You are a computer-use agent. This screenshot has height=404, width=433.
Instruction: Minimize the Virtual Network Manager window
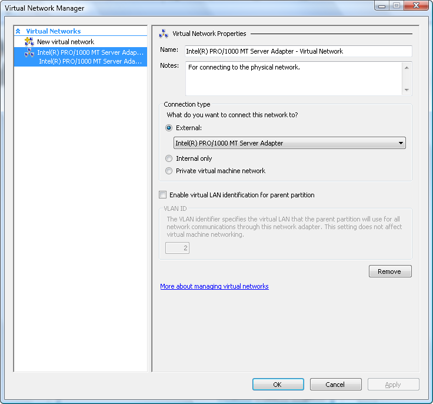382,5
